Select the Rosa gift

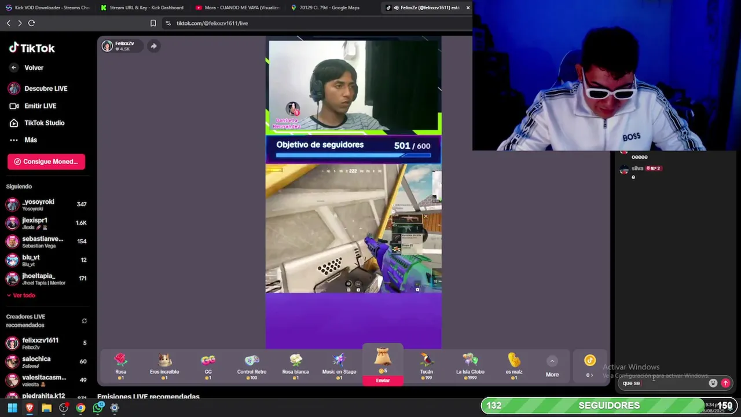120,367
